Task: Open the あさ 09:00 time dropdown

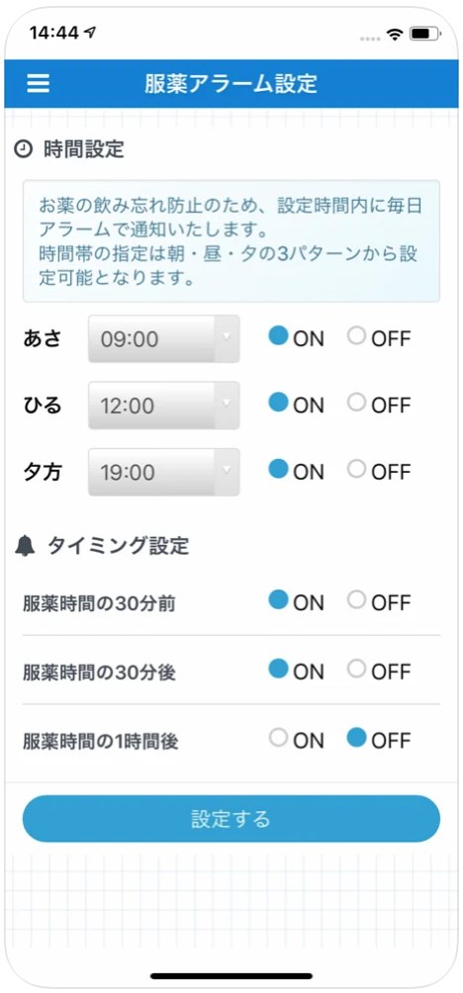Action: pyautogui.click(x=163, y=339)
